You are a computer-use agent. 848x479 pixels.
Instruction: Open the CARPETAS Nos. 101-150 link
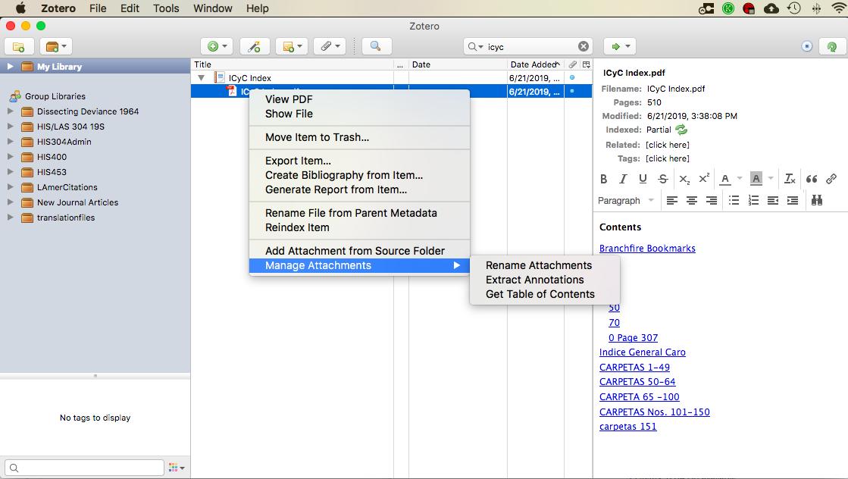click(655, 412)
